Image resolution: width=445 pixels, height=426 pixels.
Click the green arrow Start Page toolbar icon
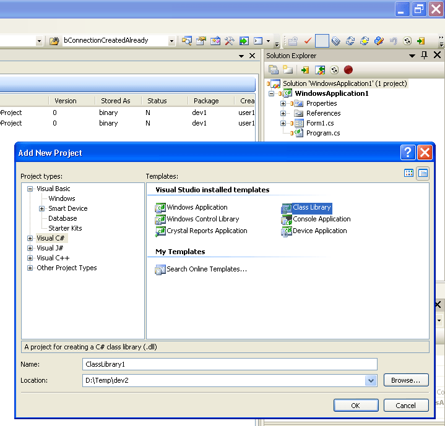(244, 41)
